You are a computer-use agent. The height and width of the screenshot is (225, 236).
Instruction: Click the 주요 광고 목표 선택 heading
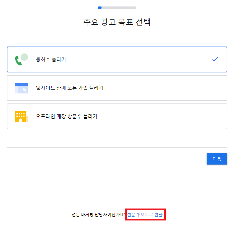(x=117, y=22)
